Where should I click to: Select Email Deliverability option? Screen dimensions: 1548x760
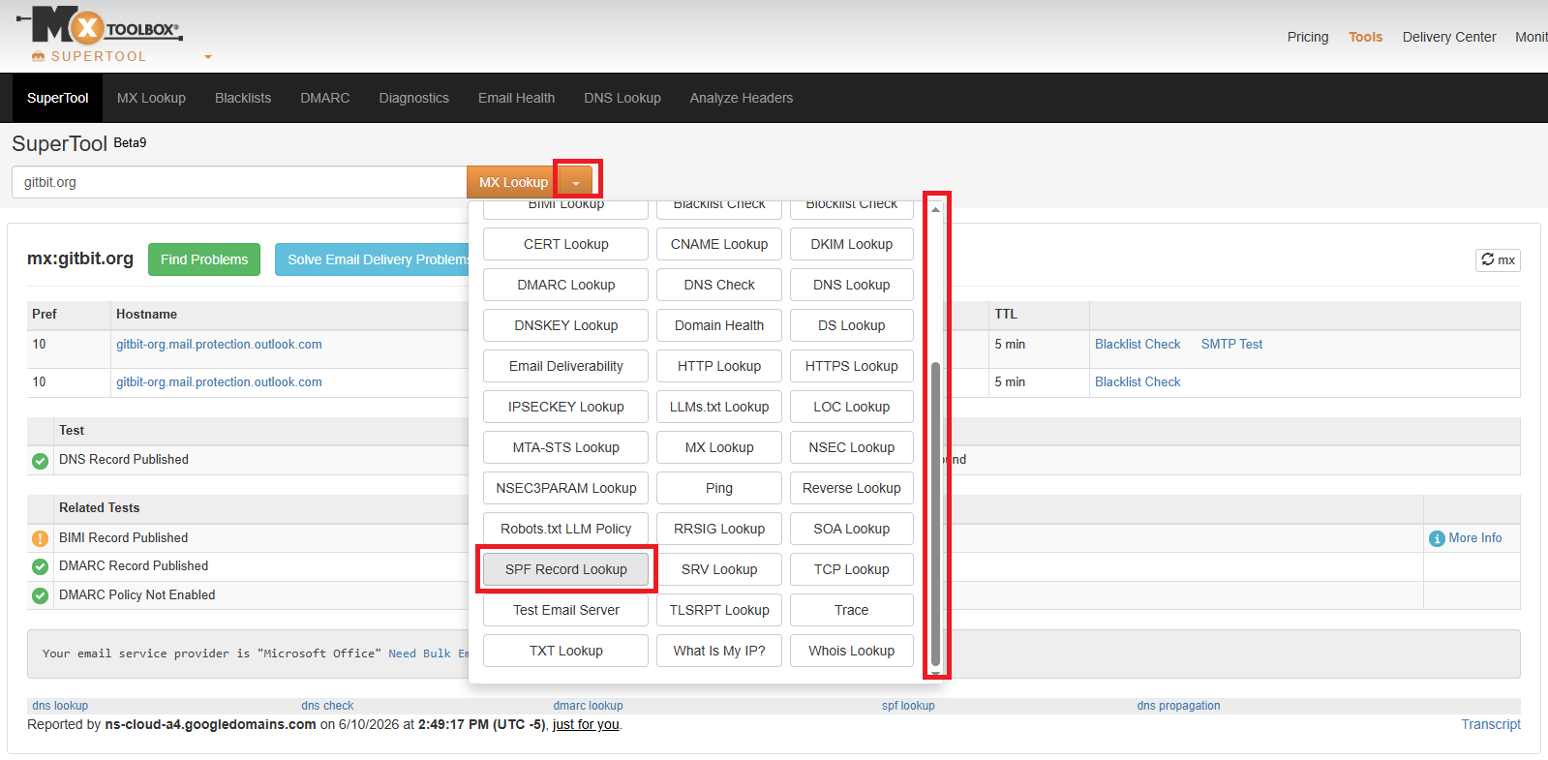[566, 366]
